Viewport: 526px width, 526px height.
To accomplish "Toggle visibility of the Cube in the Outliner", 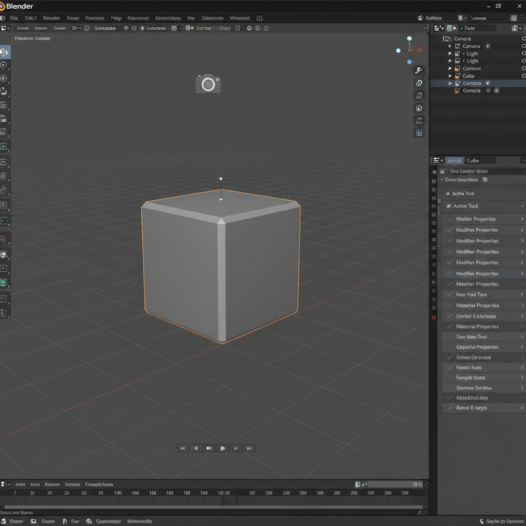I will tap(523, 76).
